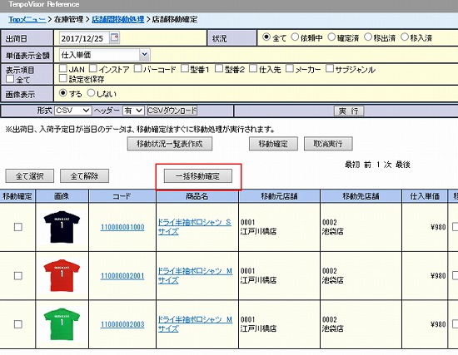
Task: Tick the 移動確定 checkbox for item 110000001000
Action: tap(18, 227)
